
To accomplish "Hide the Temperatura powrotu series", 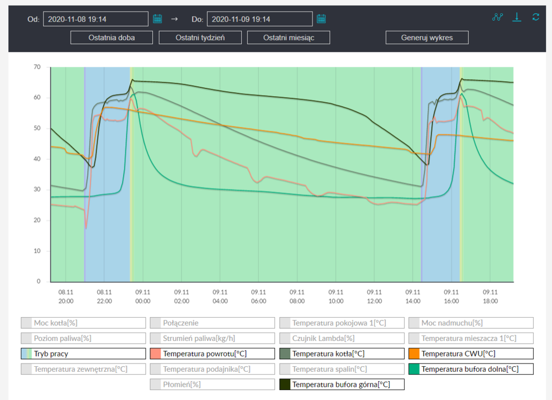I will [x=213, y=354].
